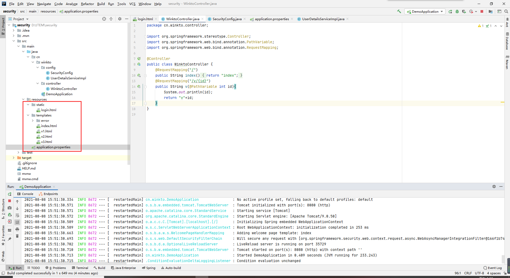510x278 pixels.
Task: Open the Spring tool window
Action: (149, 268)
